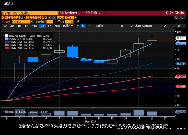
Task: Collapse panel with double chevron icon
Action: pos(122,26)
